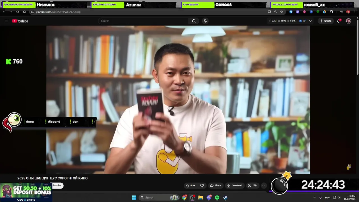Open the more actions three-dot menu

pyautogui.click(x=264, y=185)
